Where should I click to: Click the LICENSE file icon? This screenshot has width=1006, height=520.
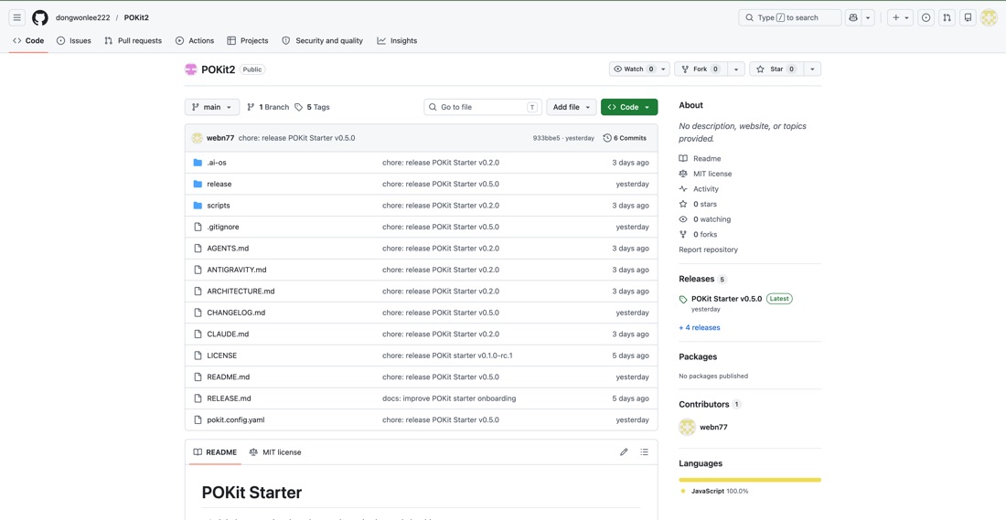click(198, 356)
